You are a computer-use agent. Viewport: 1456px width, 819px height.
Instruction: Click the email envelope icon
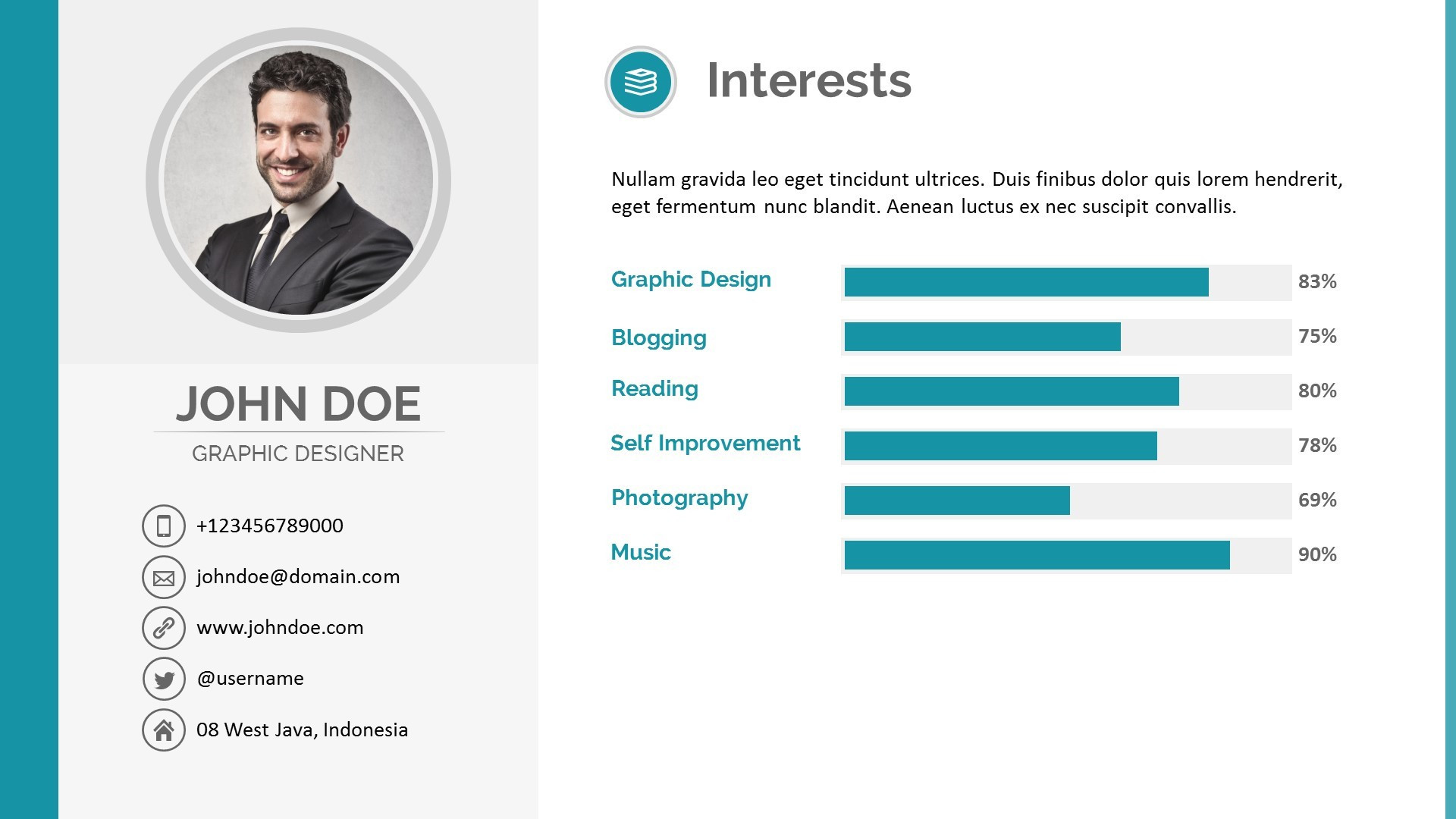(x=164, y=577)
